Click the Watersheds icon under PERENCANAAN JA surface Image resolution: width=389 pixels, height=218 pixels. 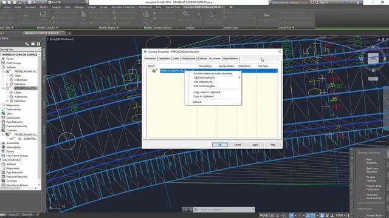pos(11,80)
